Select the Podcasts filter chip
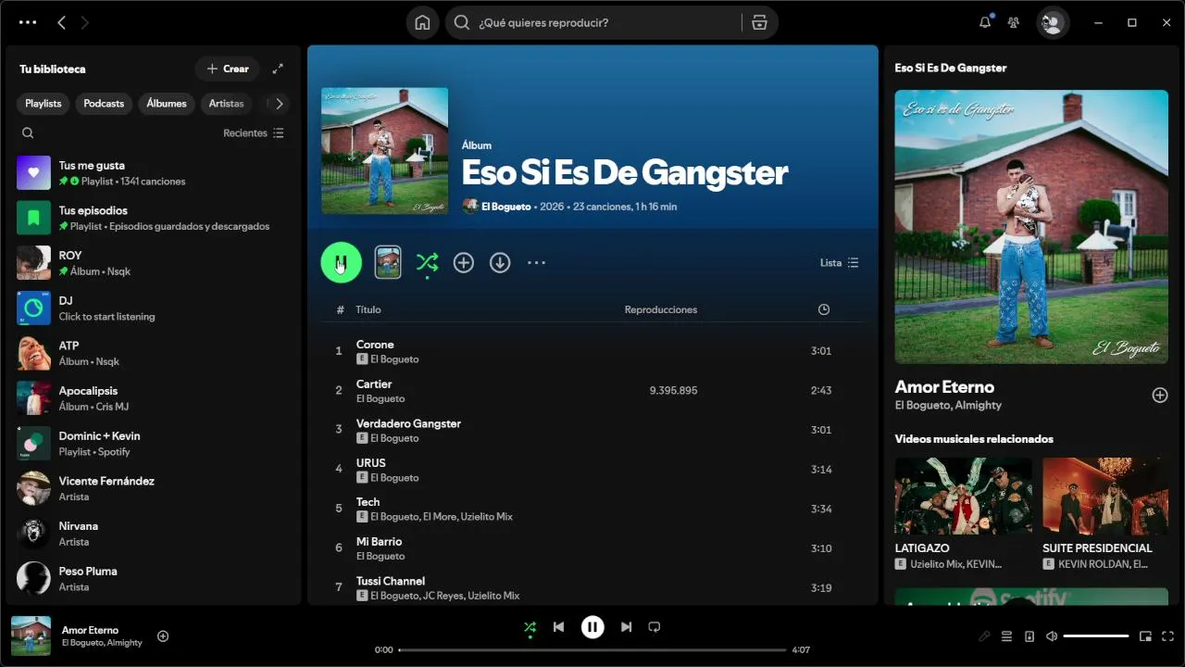Screen dimensions: 1185x667 tap(104, 104)
